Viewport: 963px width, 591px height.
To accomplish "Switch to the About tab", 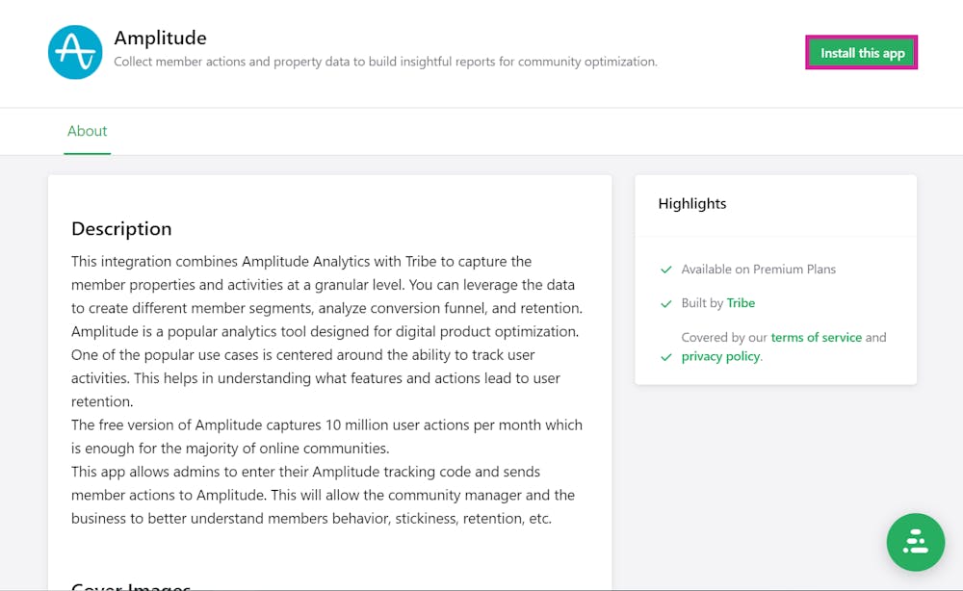I will (x=87, y=131).
